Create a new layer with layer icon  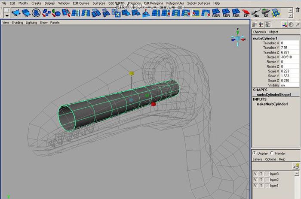coord(296,166)
